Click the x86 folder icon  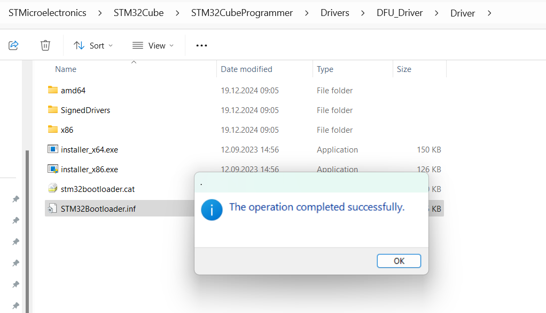pos(53,130)
